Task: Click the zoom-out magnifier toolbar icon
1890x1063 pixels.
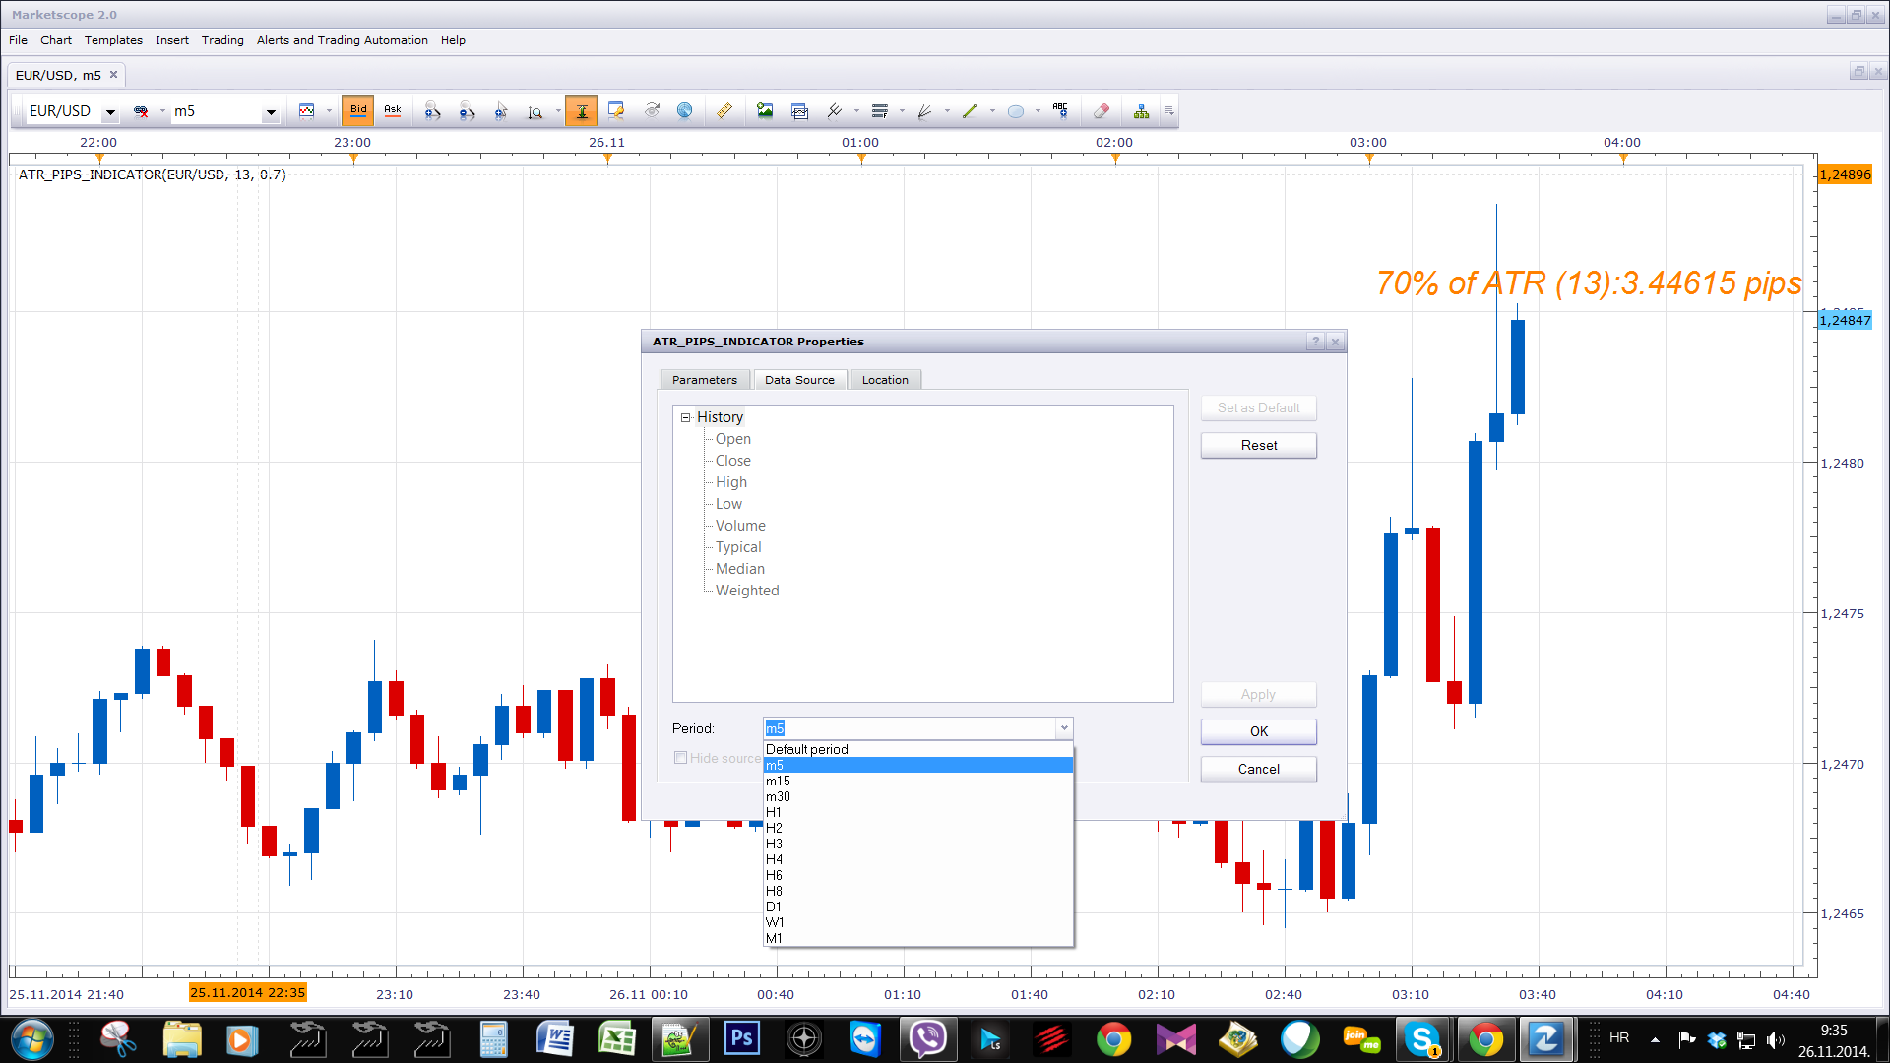Action: pyautogui.click(x=467, y=111)
